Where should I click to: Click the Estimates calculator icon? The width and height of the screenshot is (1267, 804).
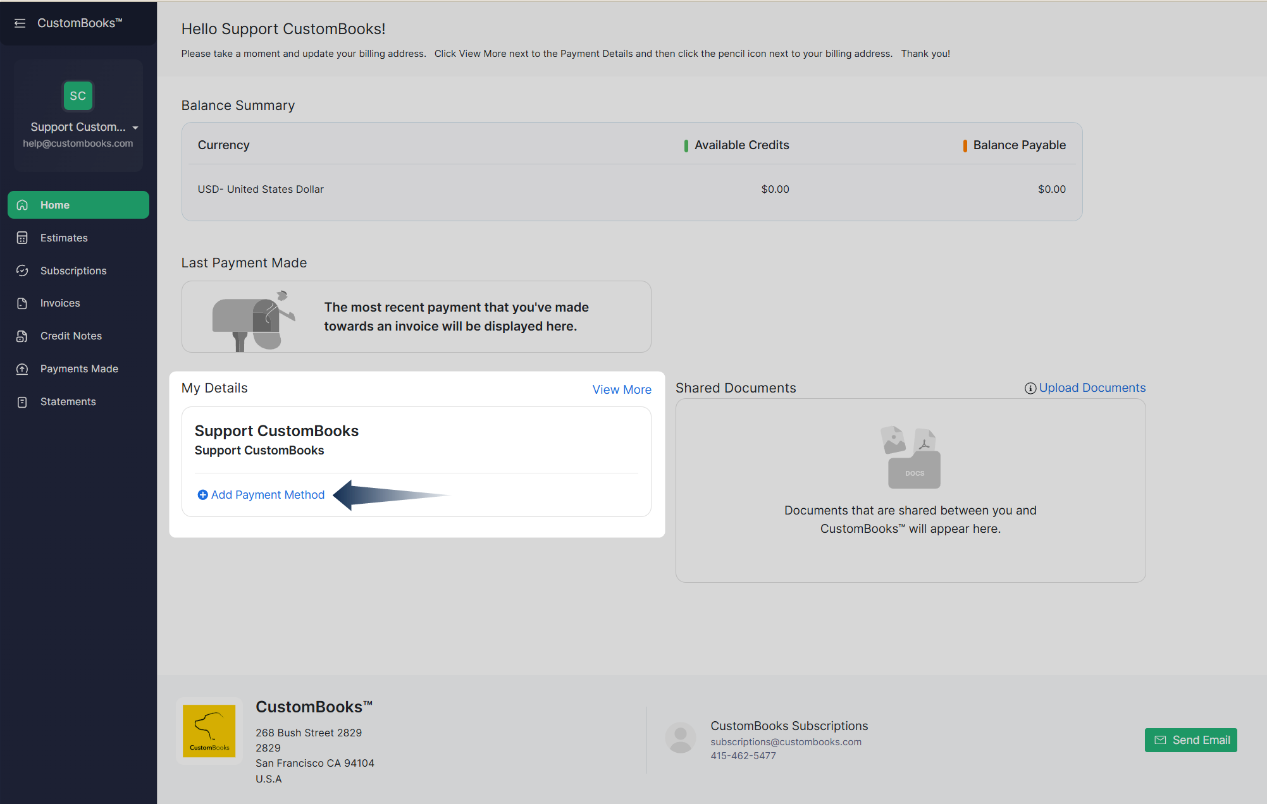(22, 238)
